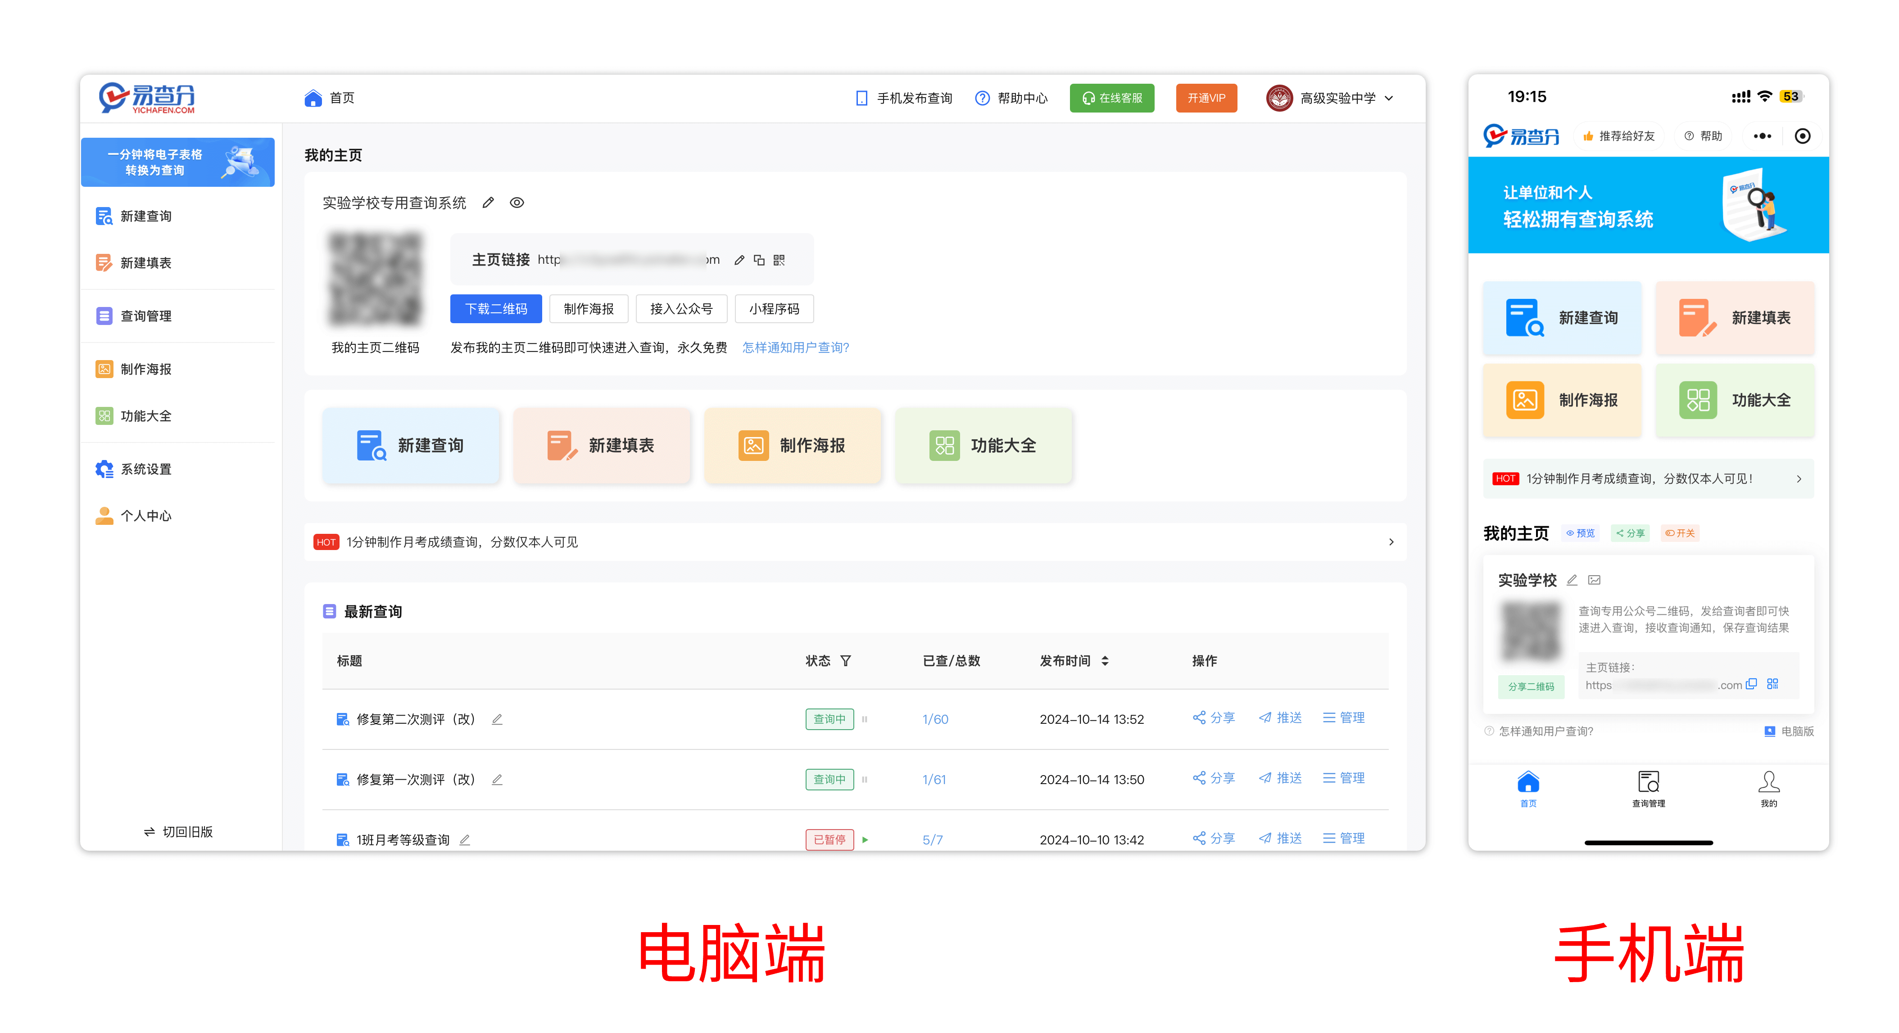
Task: Pause the 修复第一次测评（改）query
Action: click(x=865, y=780)
